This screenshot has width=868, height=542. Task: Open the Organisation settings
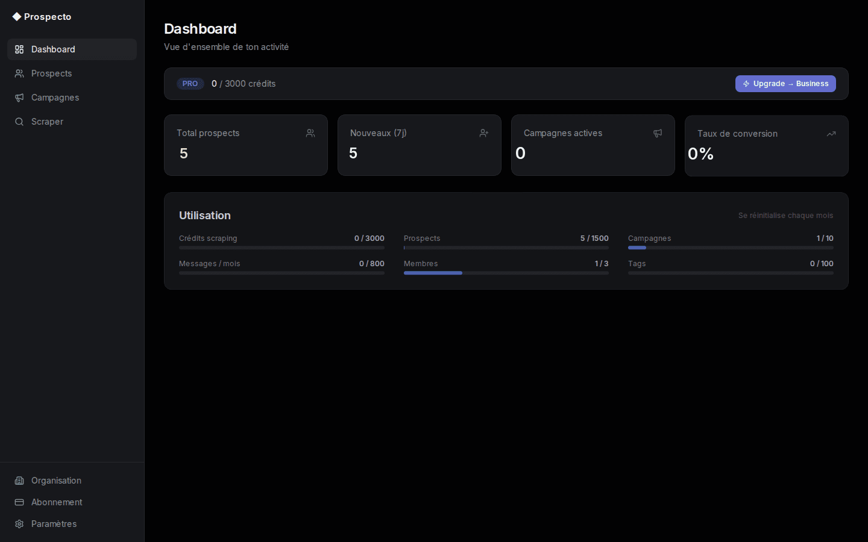click(x=72, y=481)
